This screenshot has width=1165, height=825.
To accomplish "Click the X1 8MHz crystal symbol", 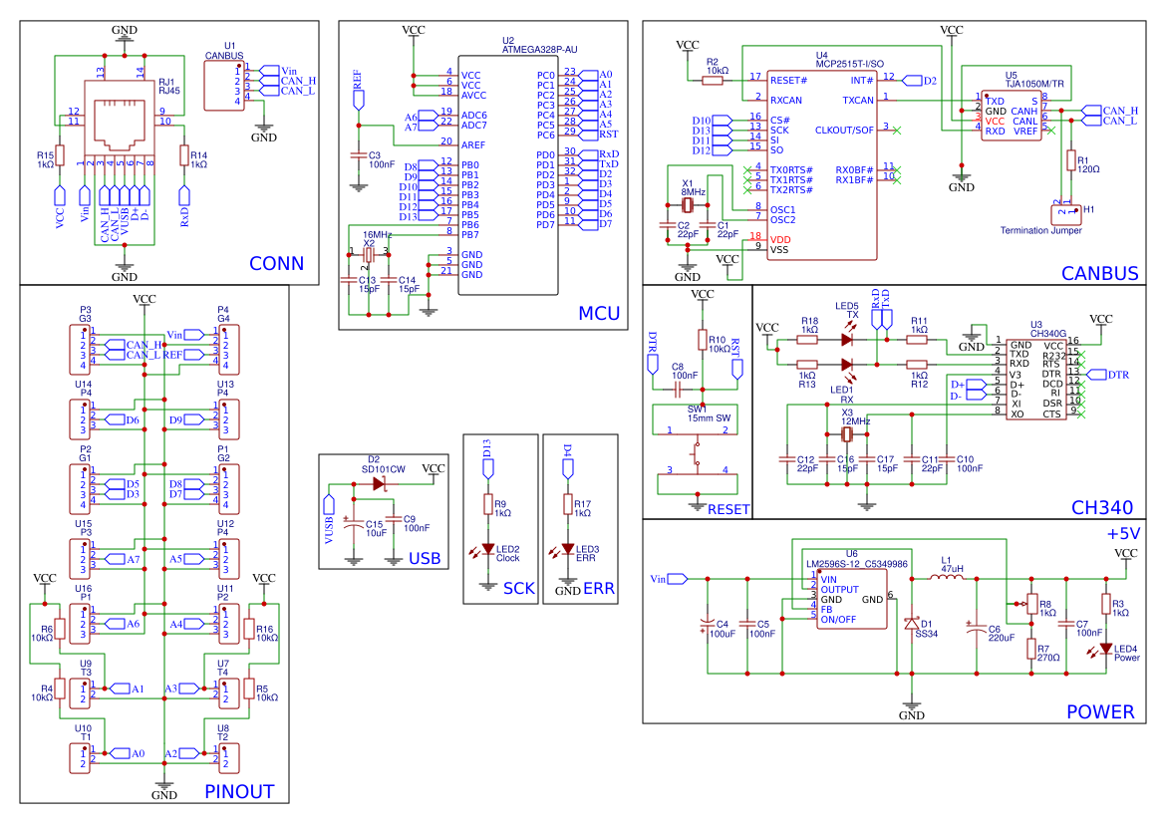I will coord(688,204).
